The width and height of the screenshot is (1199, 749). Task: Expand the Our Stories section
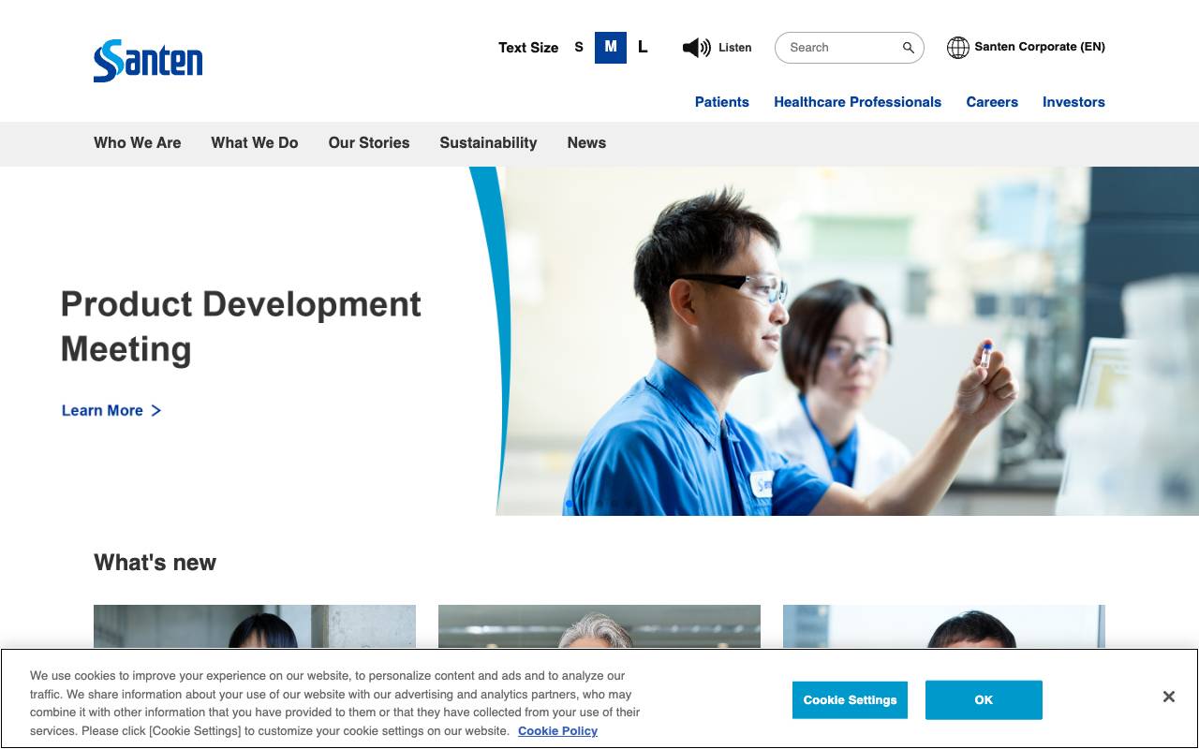point(368,143)
